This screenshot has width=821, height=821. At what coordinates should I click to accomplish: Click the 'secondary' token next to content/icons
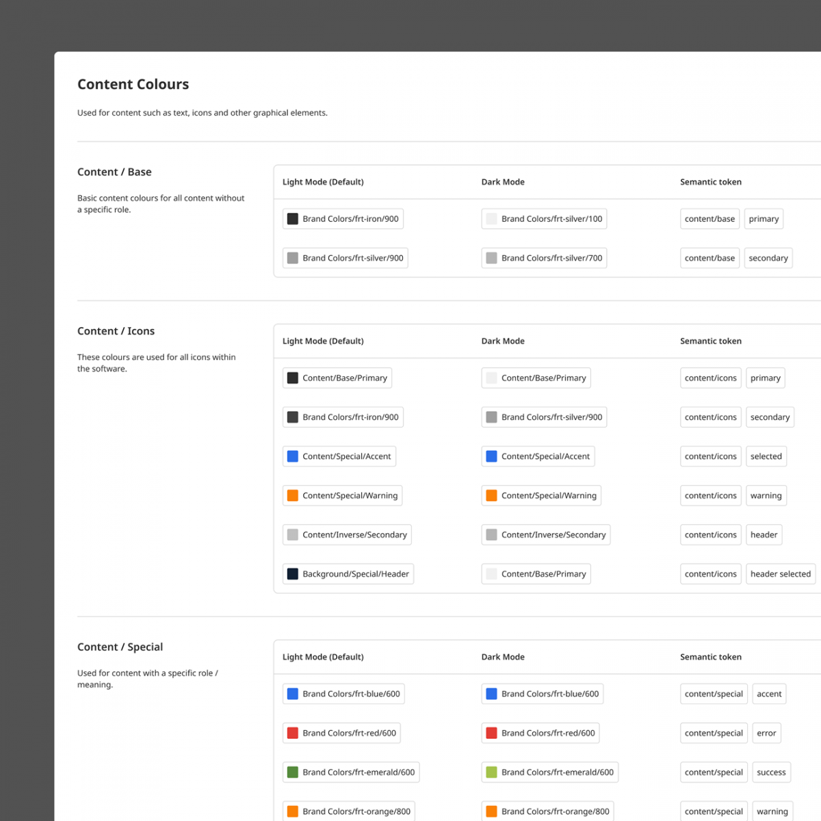point(770,417)
